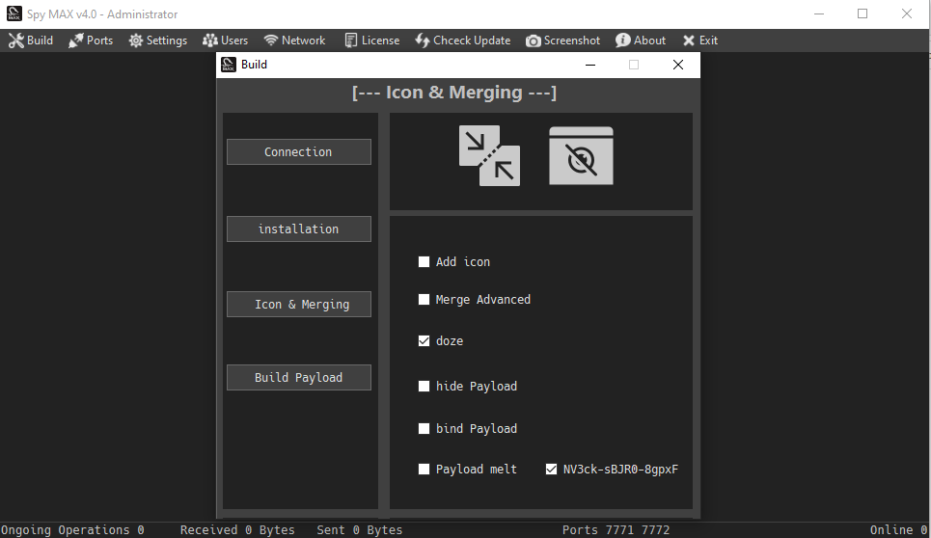Go to the Connection section
Screen dimensions: 931x538
tap(299, 151)
